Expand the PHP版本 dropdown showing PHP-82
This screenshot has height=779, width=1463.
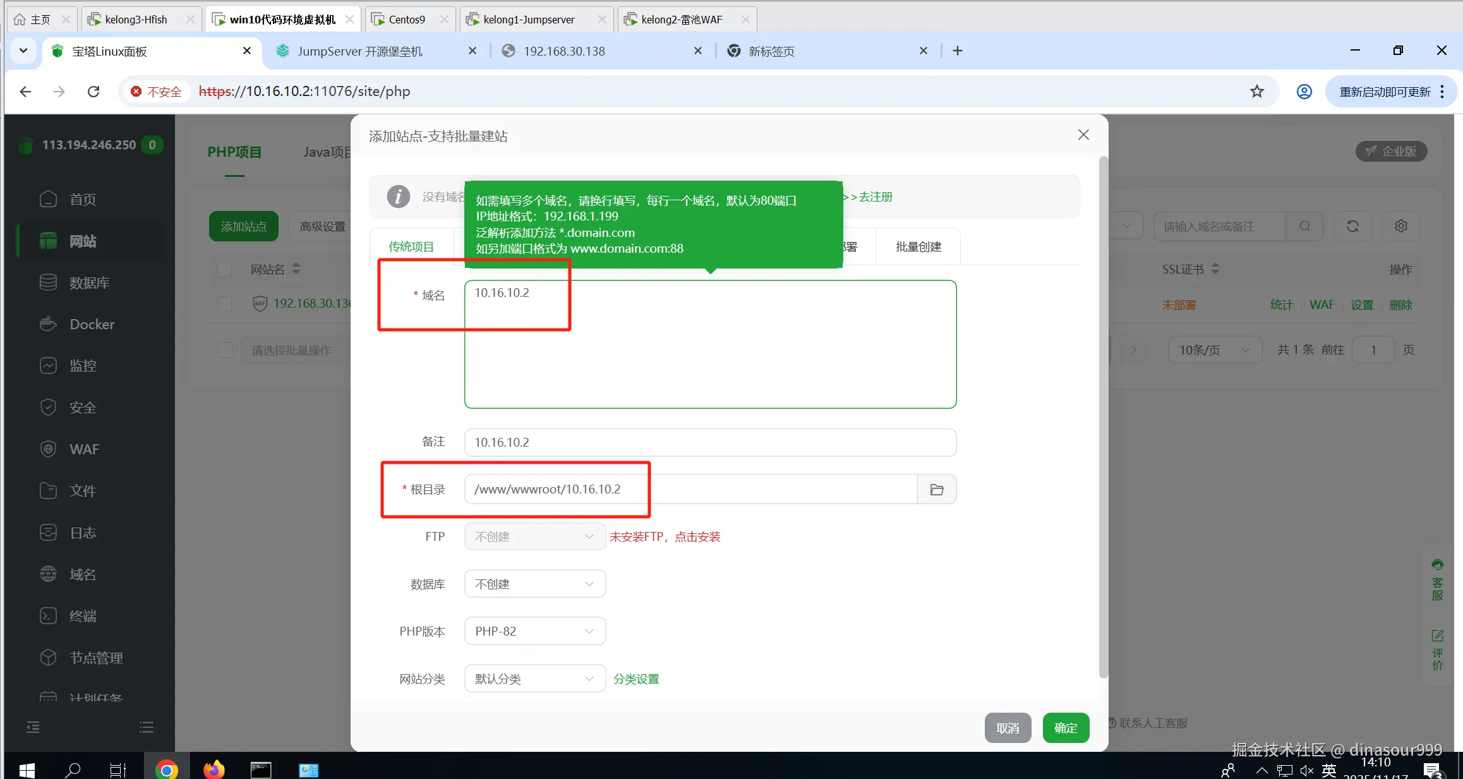click(x=534, y=631)
